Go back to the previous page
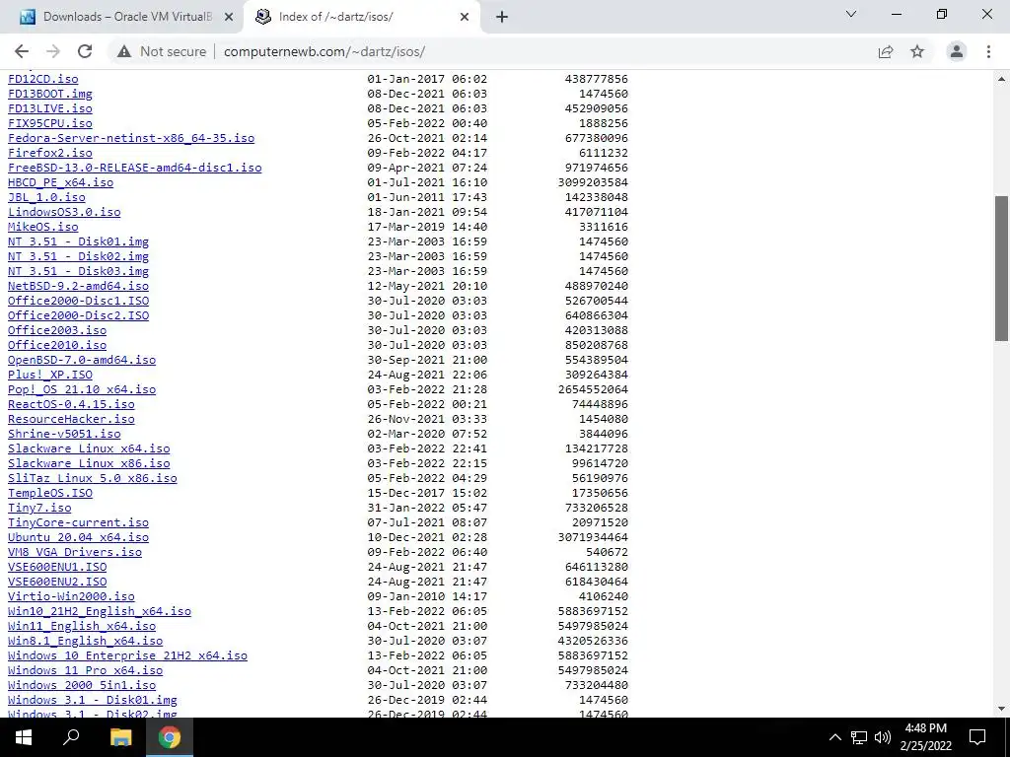Image resolution: width=1010 pixels, height=757 pixels. (22, 51)
